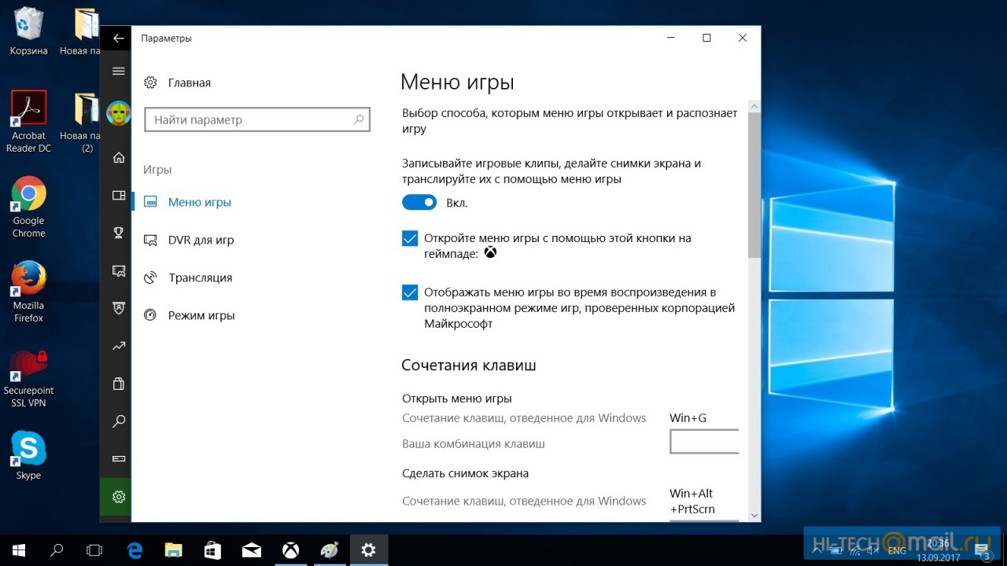Select the Меню игры section
The height and width of the screenshot is (566, 1007).
tap(200, 202)
